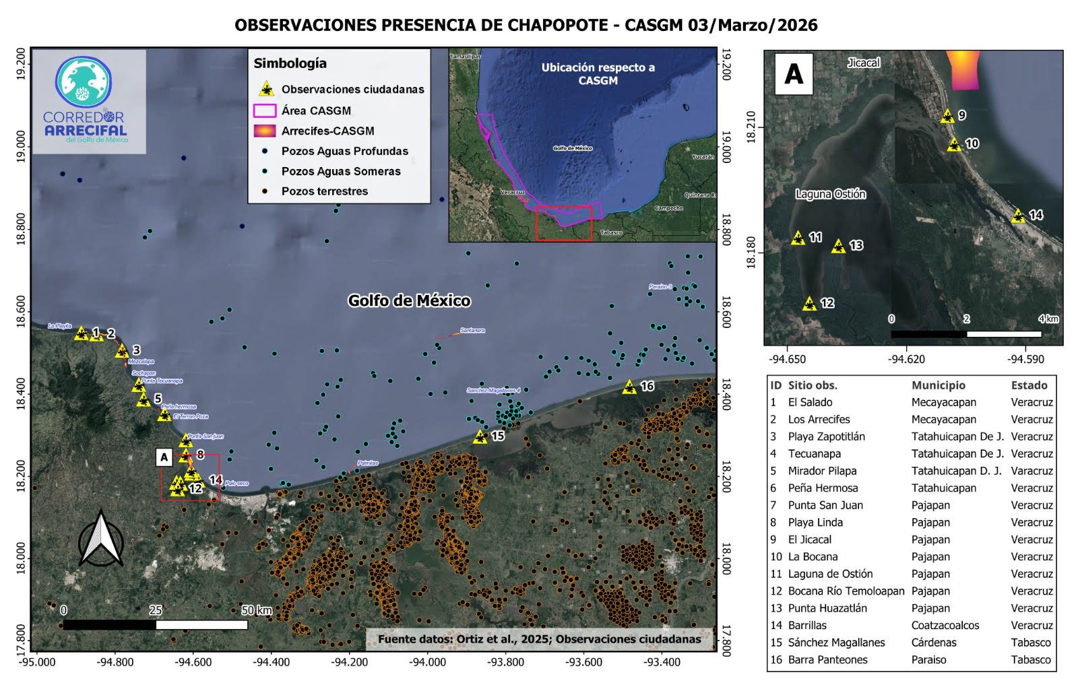Click the Pozos Aguas Profundas legend dot
The width and height of the screenshot is (1078, 681).
click(266, 151)
